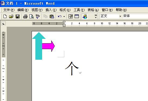Paste clipboard contents with paste icon
The height and width of the screenshot is (101, 148).
pyautogui.click(x=52, y=16)
